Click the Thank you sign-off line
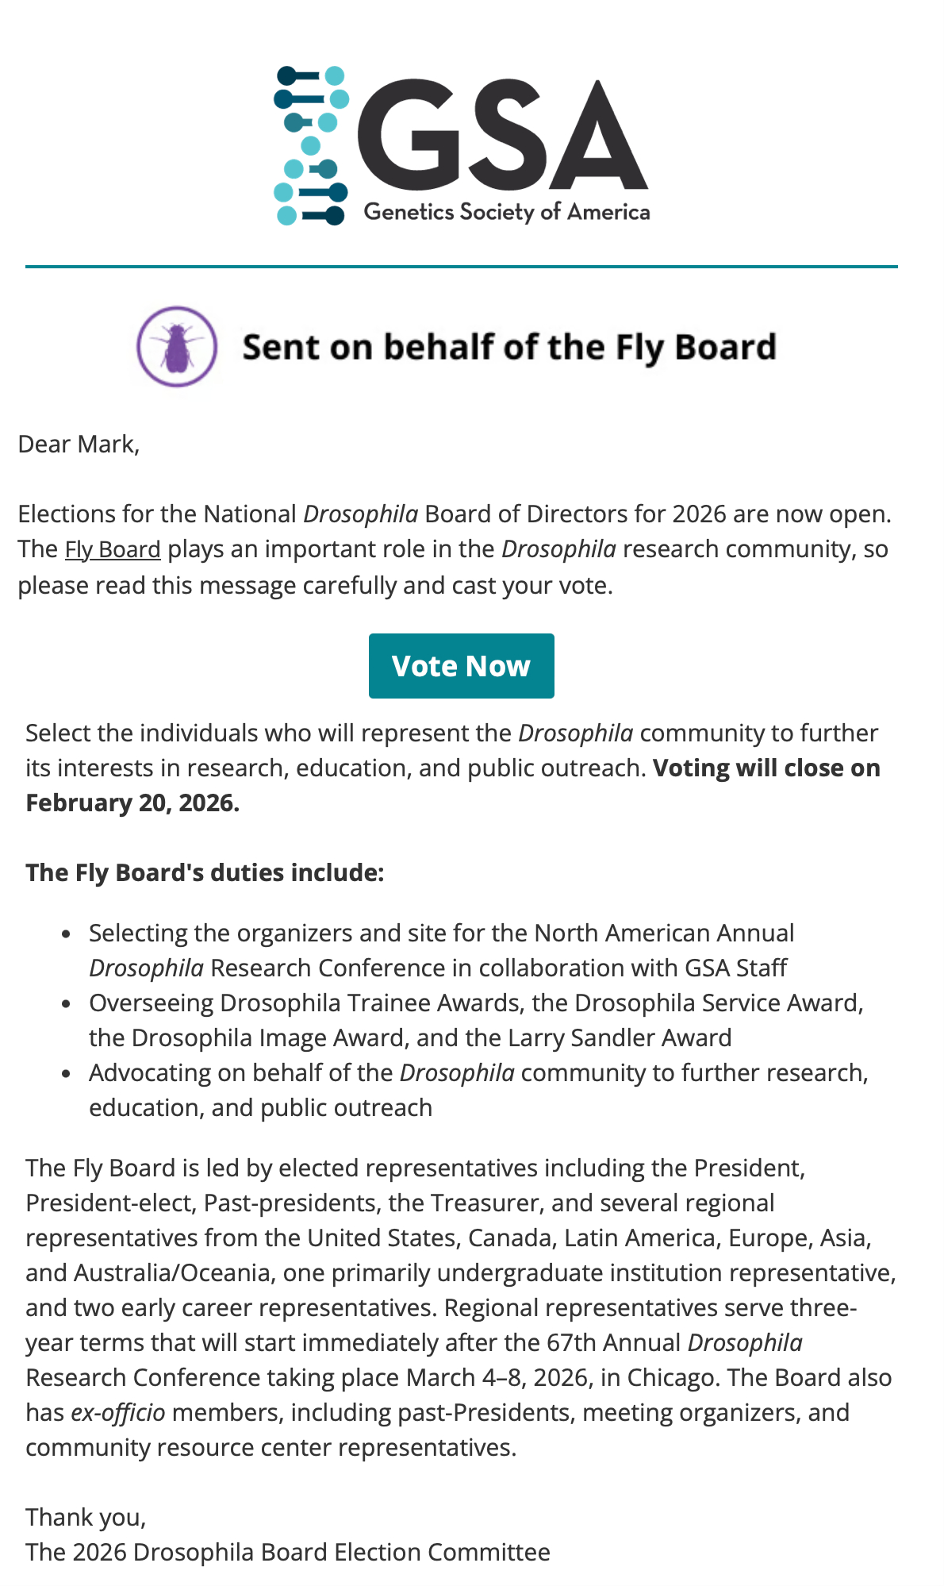Viewport: 944px width, 1586px height. tap(86, 1517)
